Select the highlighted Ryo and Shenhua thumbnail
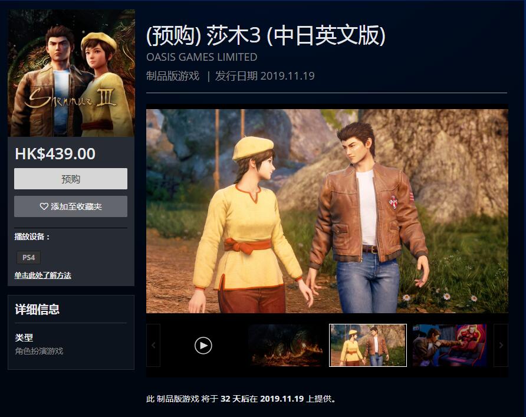 pyautogui.click(x=368, y=345)
